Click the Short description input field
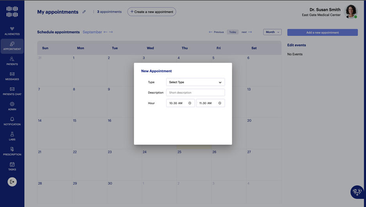 pos(195,93)
